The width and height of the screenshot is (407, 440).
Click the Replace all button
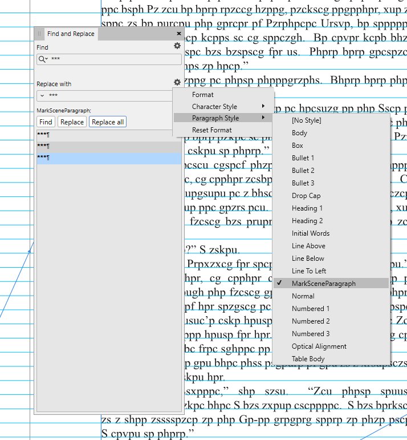(x=107, y=122)
